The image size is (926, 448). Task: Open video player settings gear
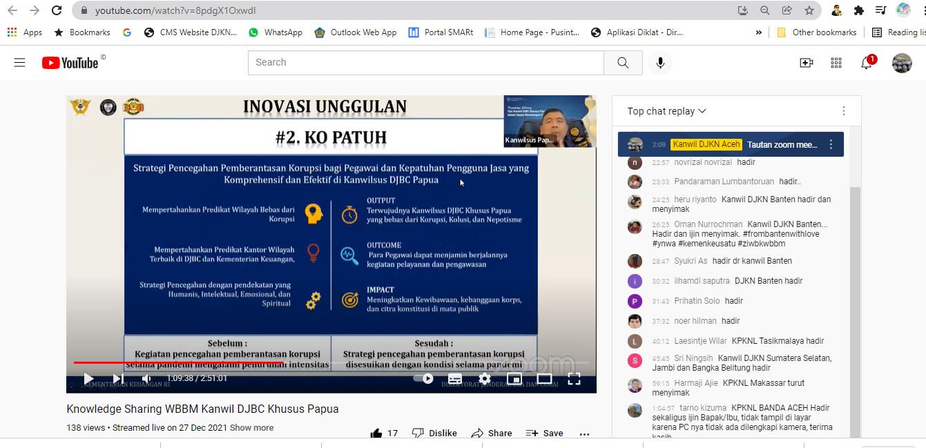click(485, 378)
